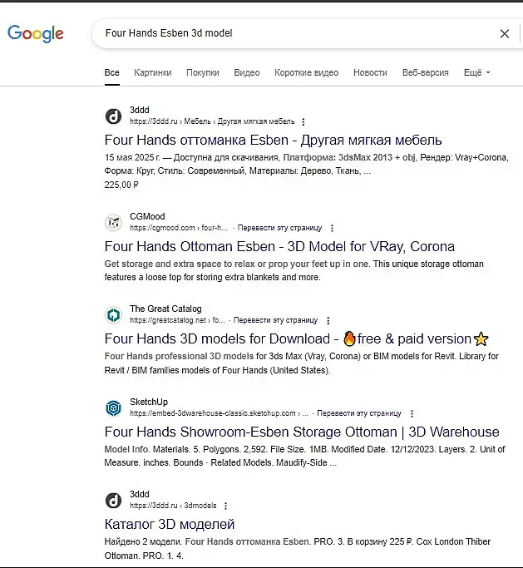This screenshot has width=523, height=568.
Task: Open three-dot menu for CGMood result
Action: point(332,228)
